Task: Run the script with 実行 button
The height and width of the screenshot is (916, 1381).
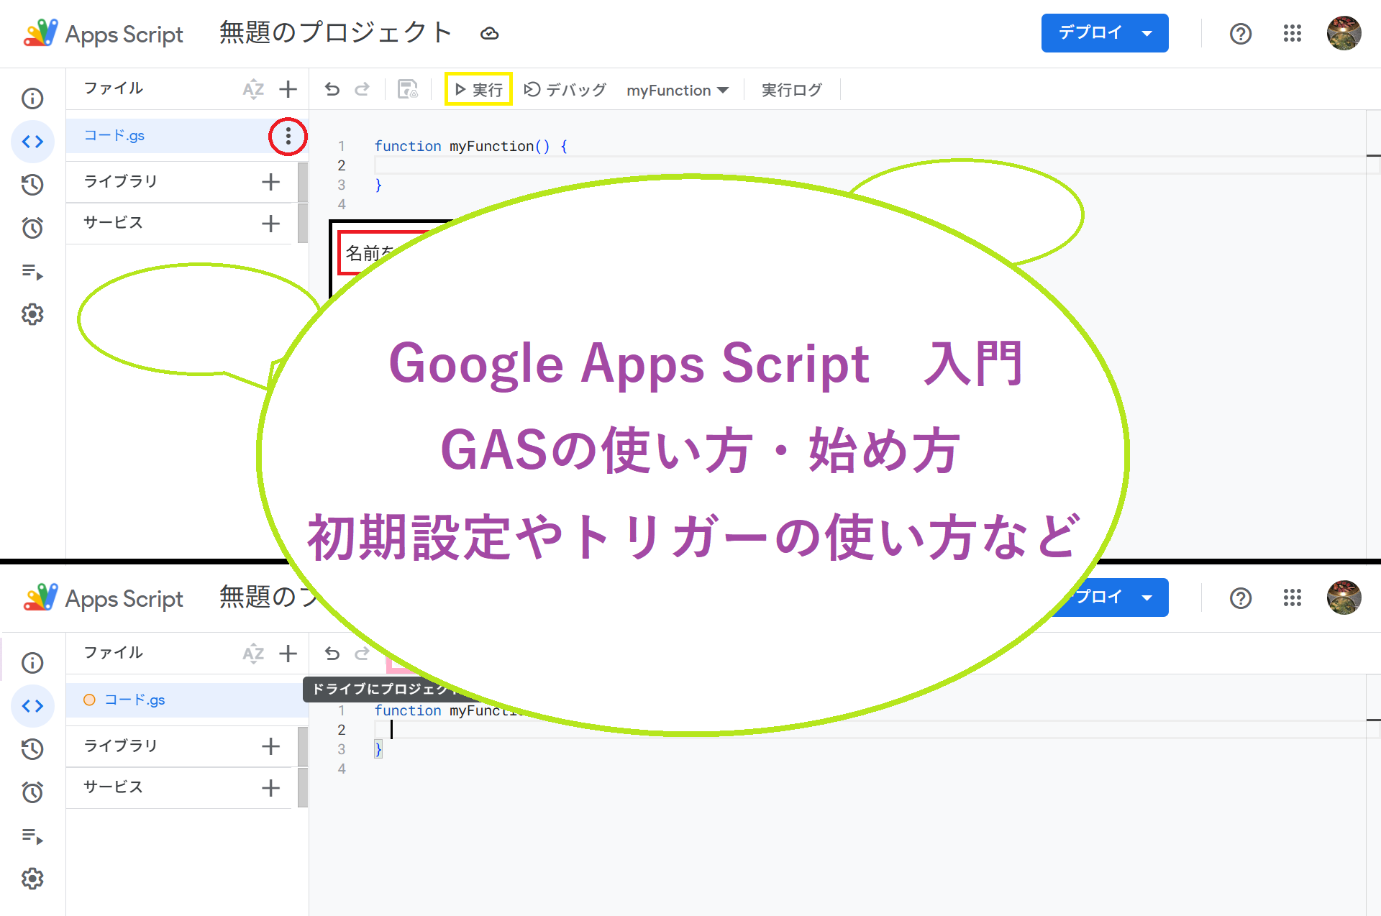Action: point(478,89)
